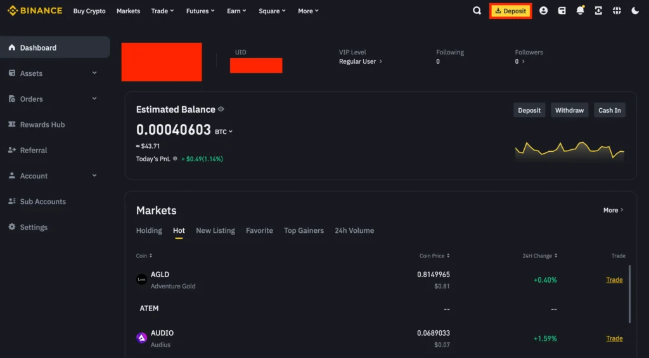Open the Followers count link

[520, 61]
